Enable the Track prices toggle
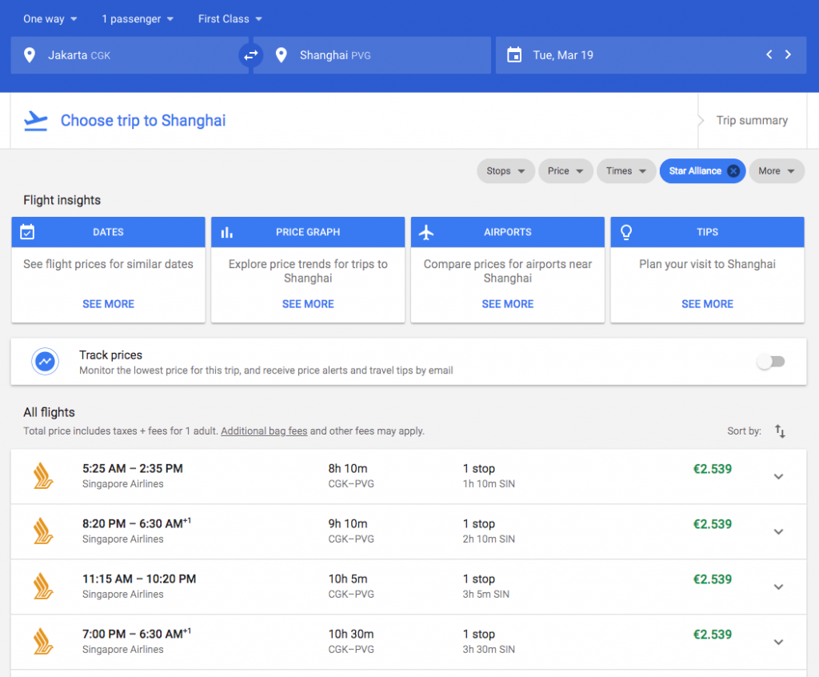Screen dimensions: 819x677 771,361
